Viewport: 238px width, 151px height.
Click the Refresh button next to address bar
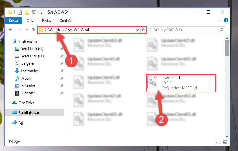pyautogui.click(x=143, y=30)
